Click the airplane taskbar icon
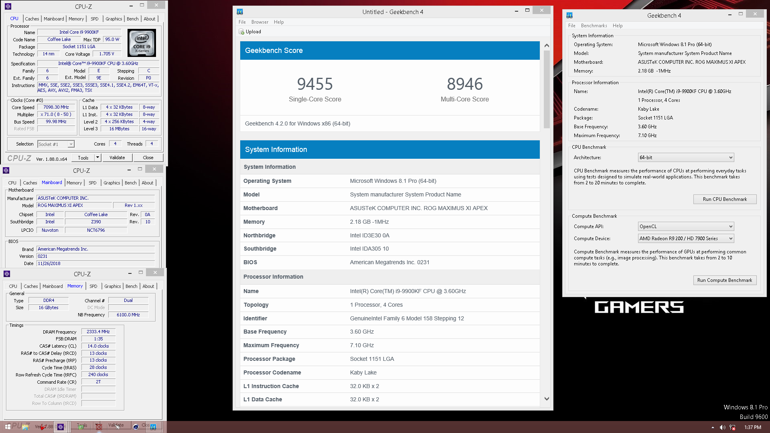The width and height of the screenshot is (770, 433). pos(118,427)
